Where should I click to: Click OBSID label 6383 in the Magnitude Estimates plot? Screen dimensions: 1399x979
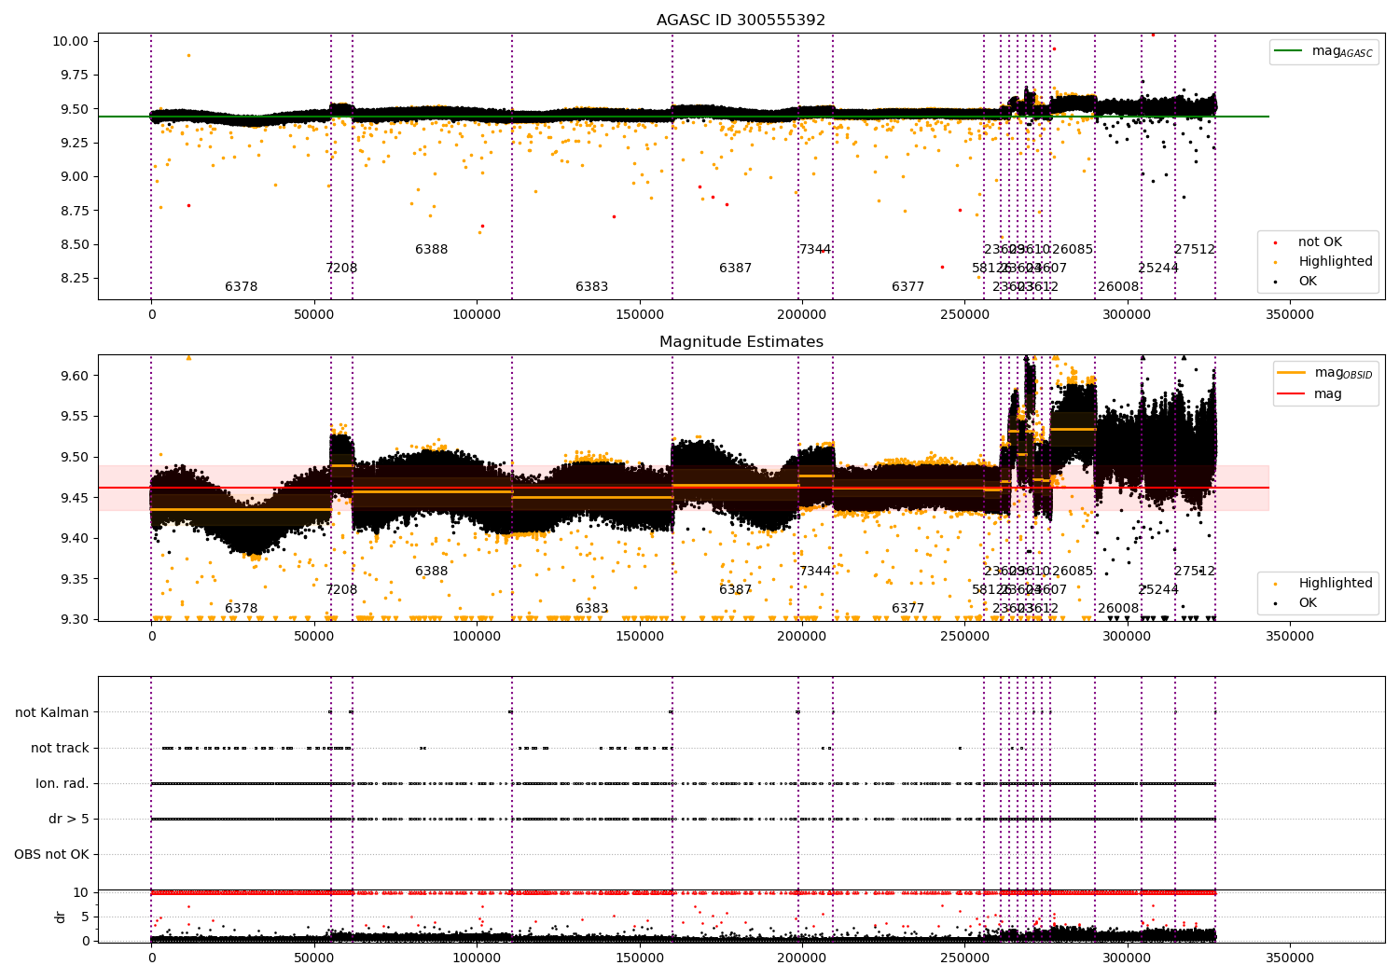(x=591, y=609)
